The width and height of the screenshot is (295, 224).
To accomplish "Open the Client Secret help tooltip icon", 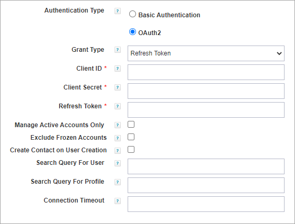I will pyautogui.click(x=118, y=87).
